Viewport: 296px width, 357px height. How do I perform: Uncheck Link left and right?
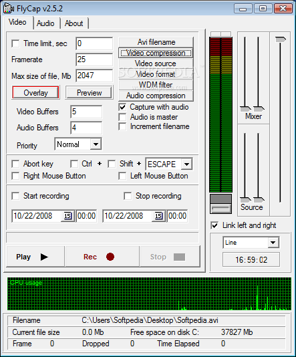[x=214, y=225]
